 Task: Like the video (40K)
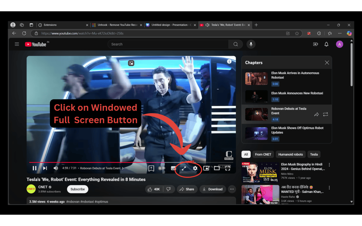154,189
